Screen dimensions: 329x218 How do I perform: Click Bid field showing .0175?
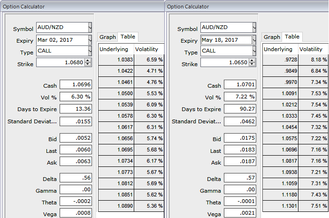point(240,138)
